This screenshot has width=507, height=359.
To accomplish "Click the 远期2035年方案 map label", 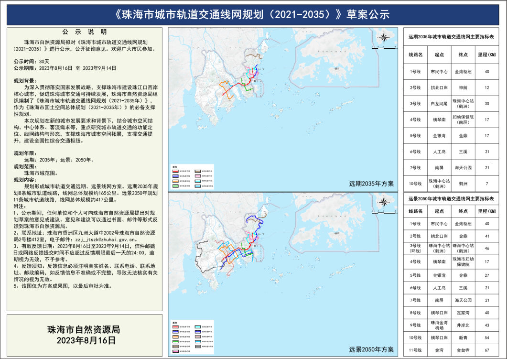I will [371, 184].
